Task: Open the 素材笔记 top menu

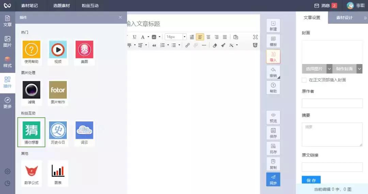Action: coord(29,6)
